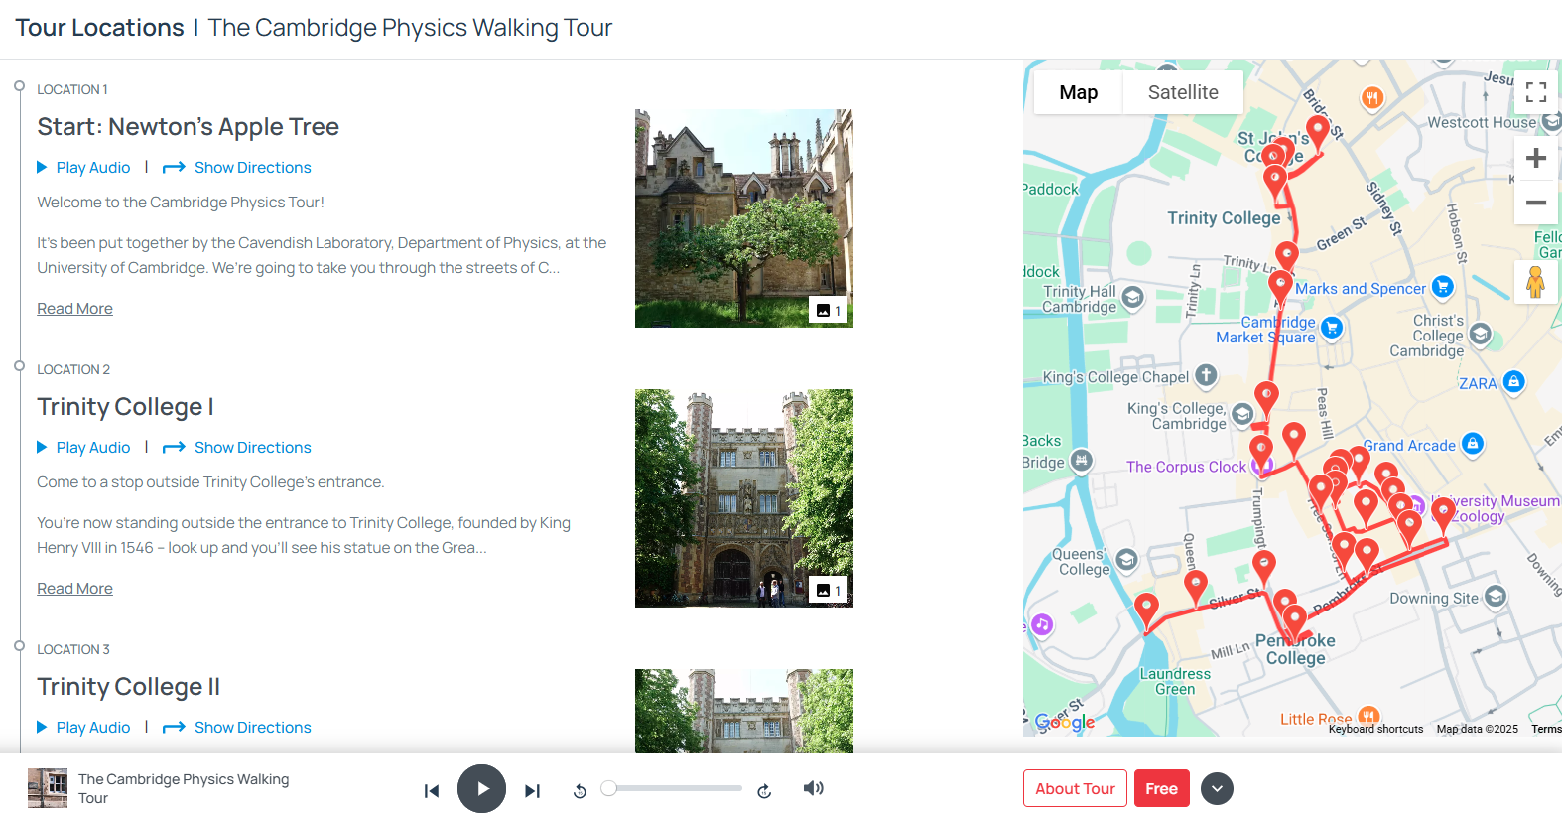
Task: Switch map to Satellite view
Action: click(1183, 92)
